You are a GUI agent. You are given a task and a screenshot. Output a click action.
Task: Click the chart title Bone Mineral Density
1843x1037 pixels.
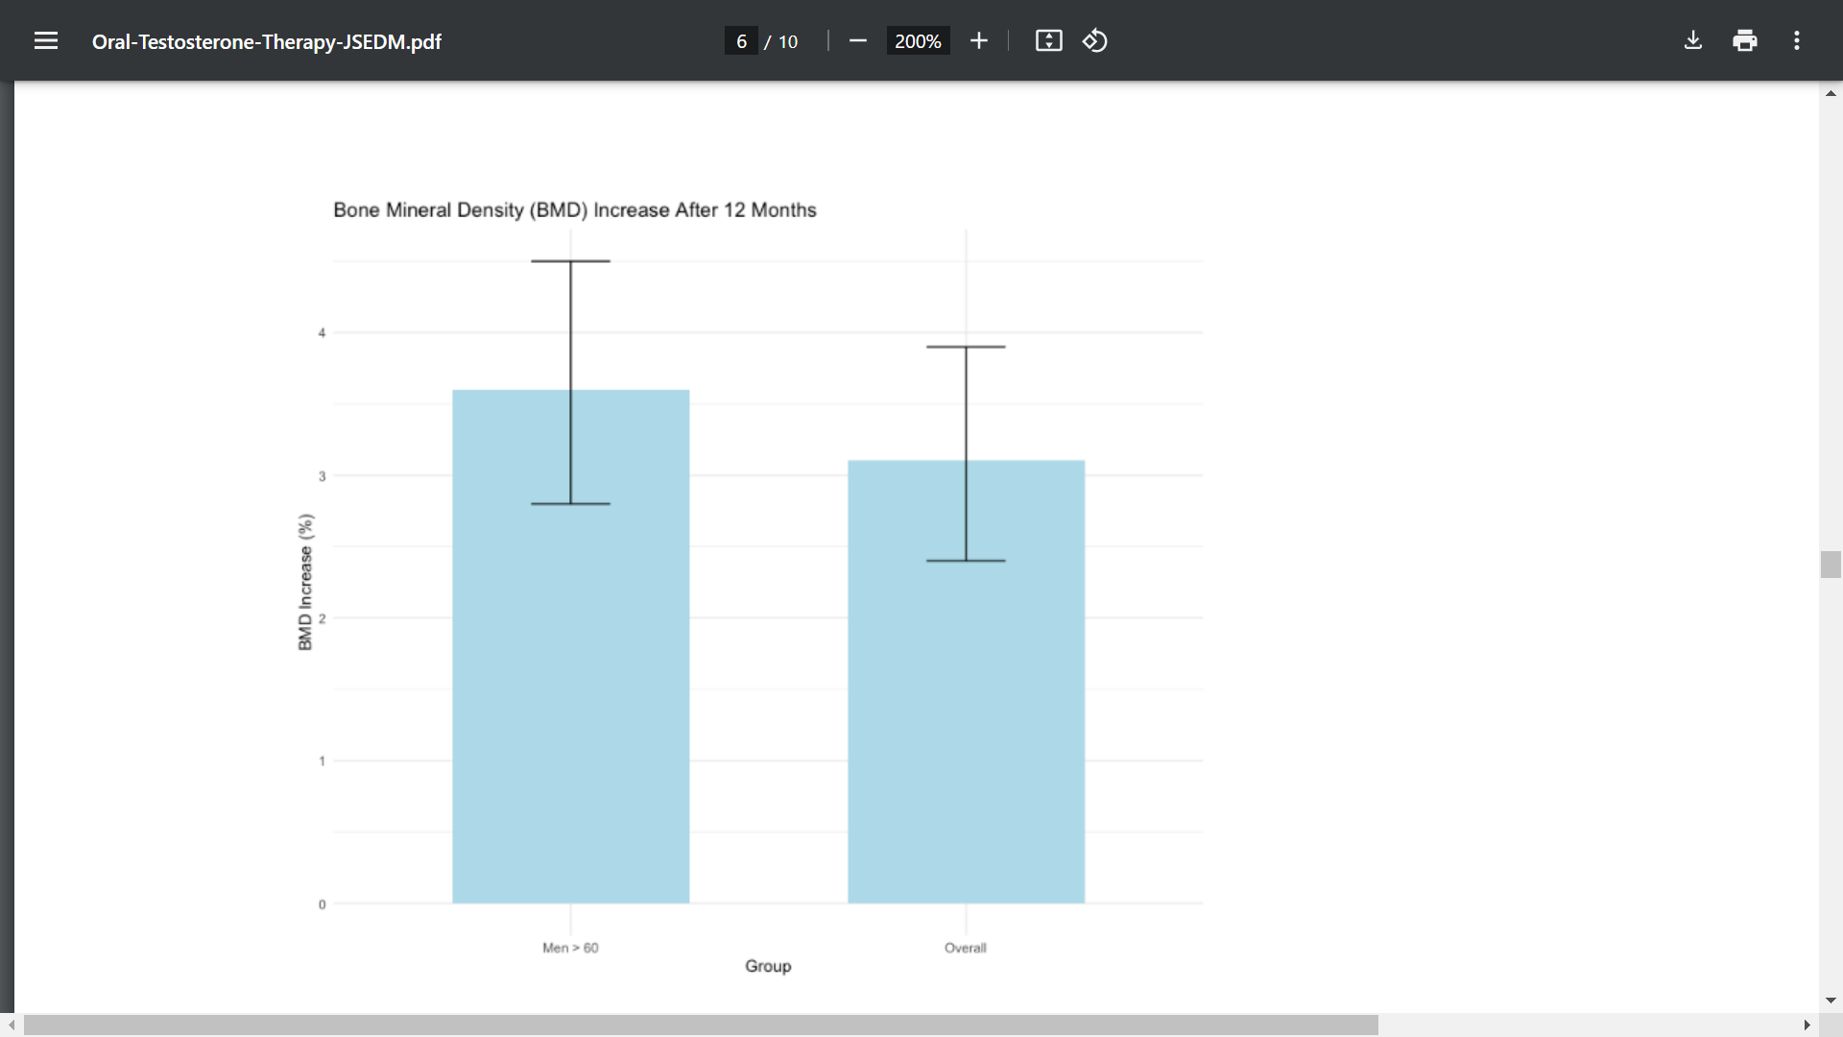(575, 209)
